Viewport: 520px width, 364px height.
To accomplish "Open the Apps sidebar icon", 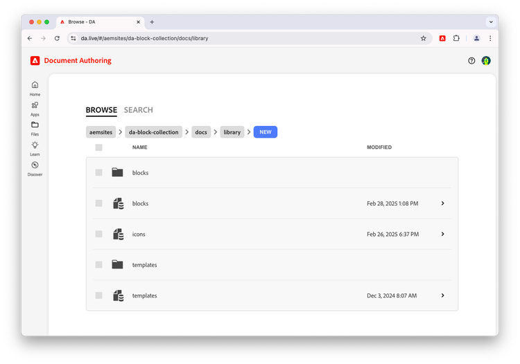I will pyautogui.click(x=35, y=105).
